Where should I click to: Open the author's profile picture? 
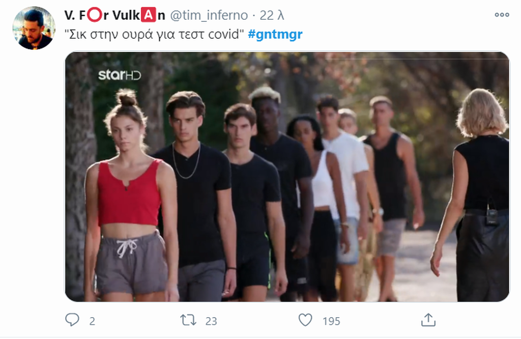click(x=34, y=28)
